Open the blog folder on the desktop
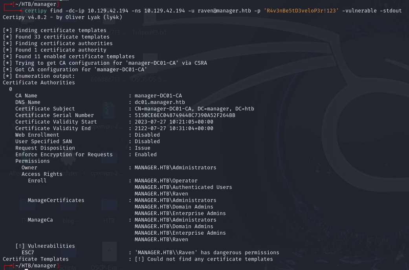This screenshot has height=270, width=409. (x=68, y=209)
